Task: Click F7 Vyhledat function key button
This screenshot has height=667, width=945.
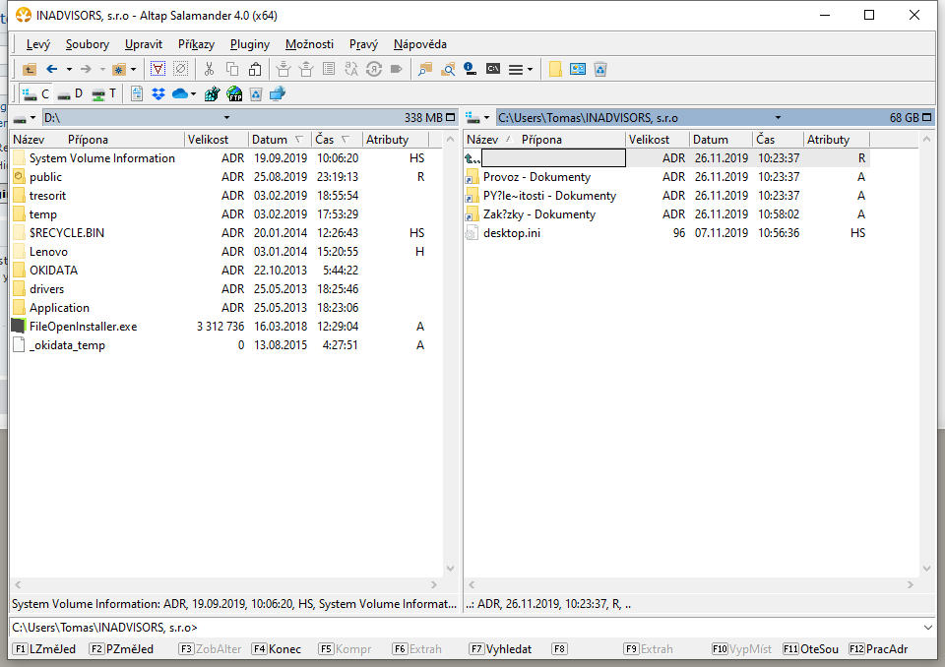Action: [501, 649]
